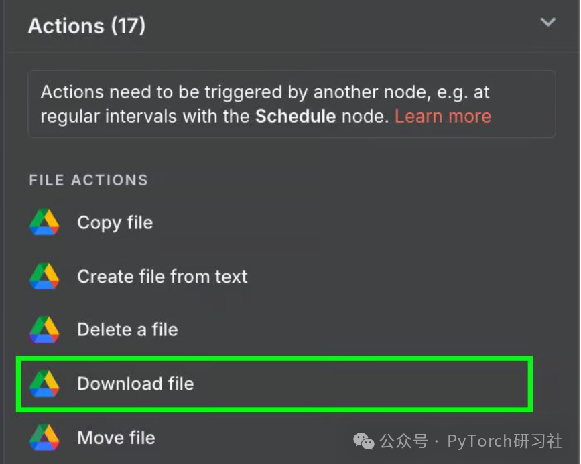This screenshot has height=464, width=581.
Task: Select the Delete a file action
Action: point(127,329)
